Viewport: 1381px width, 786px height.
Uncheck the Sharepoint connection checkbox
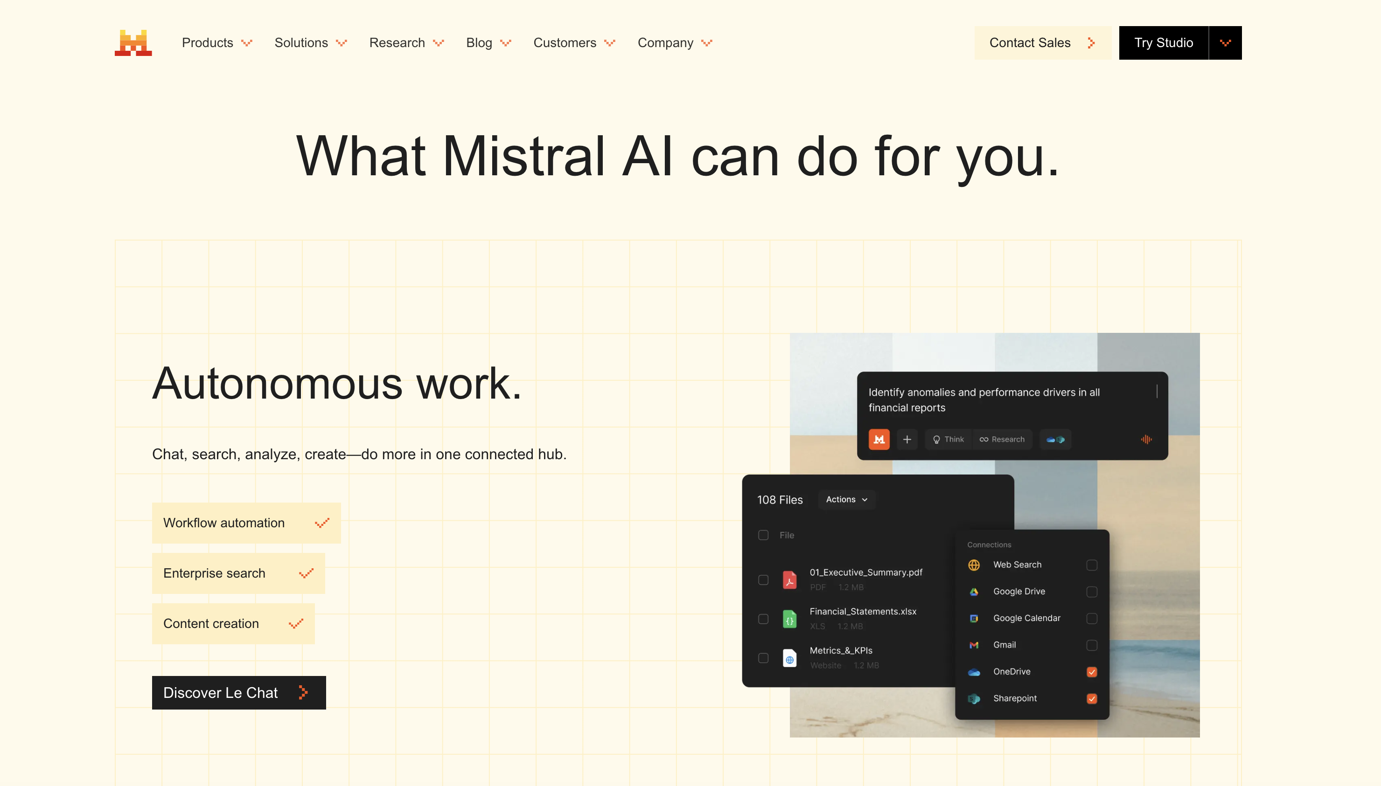click(1091, 698)
